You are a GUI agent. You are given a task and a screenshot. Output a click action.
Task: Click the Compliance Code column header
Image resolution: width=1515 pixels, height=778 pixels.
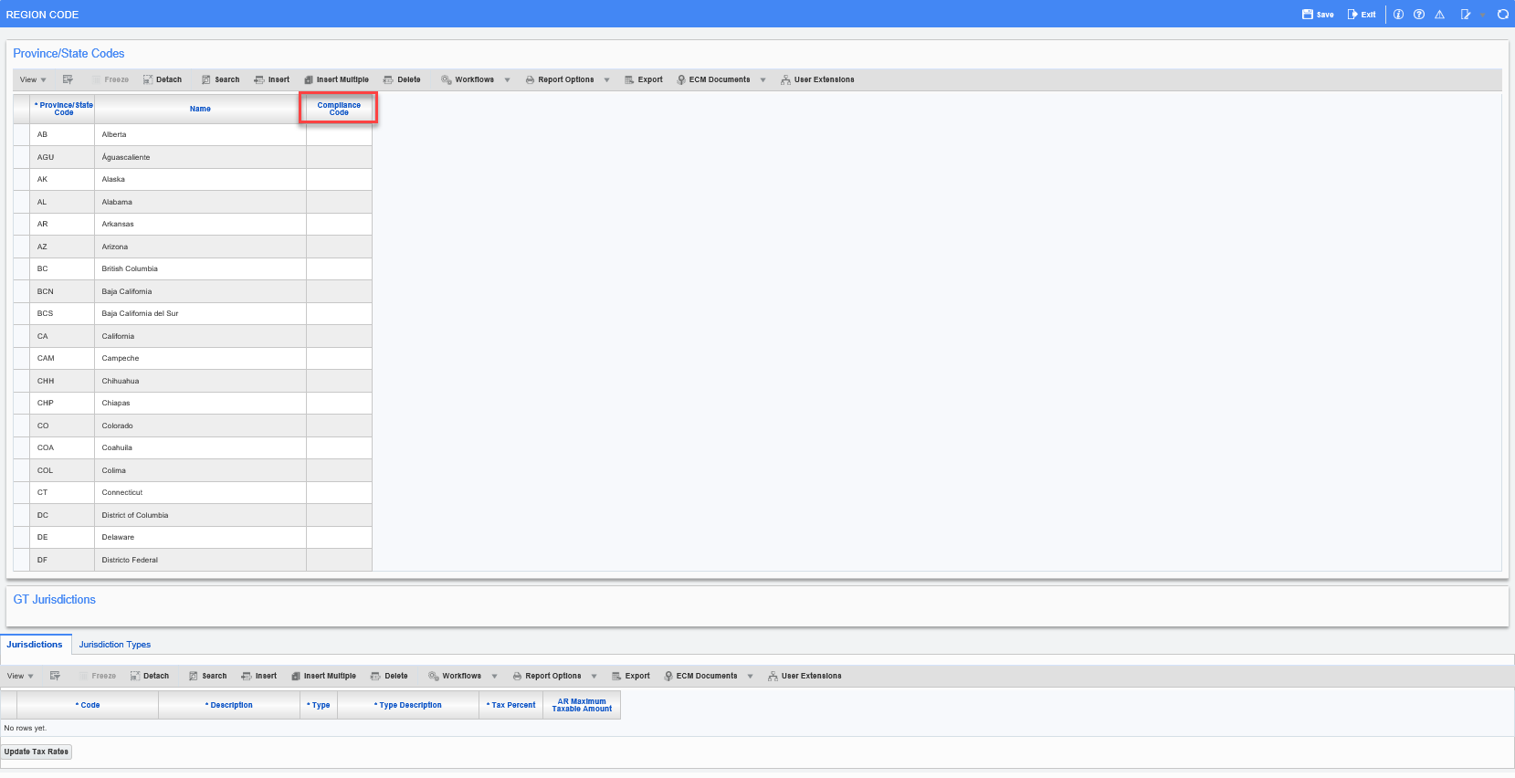pyautogui.click(x=339, y=109)
